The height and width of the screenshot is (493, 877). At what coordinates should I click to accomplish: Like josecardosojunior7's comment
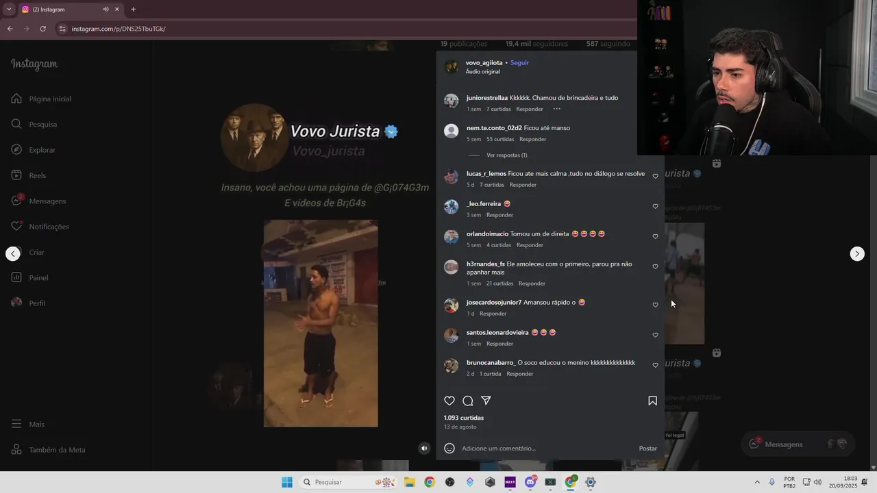655,305
